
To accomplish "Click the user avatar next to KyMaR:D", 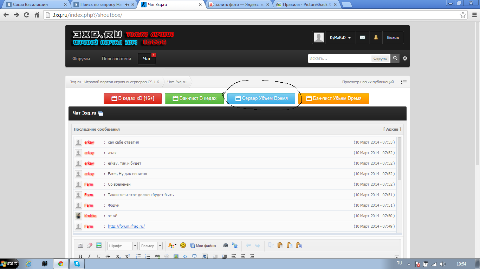I will click(319, 37).
